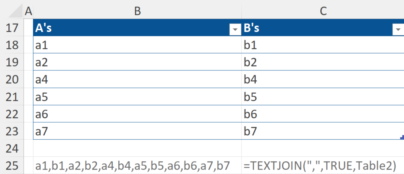Viewport: 404px width, 174px height.
Task: Click the B's table header cell
Action: point(316,28)
